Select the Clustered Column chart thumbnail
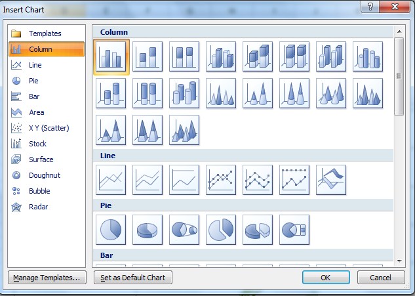The width and height of the screenshot is (415, 296). click(x=111, y=56)
